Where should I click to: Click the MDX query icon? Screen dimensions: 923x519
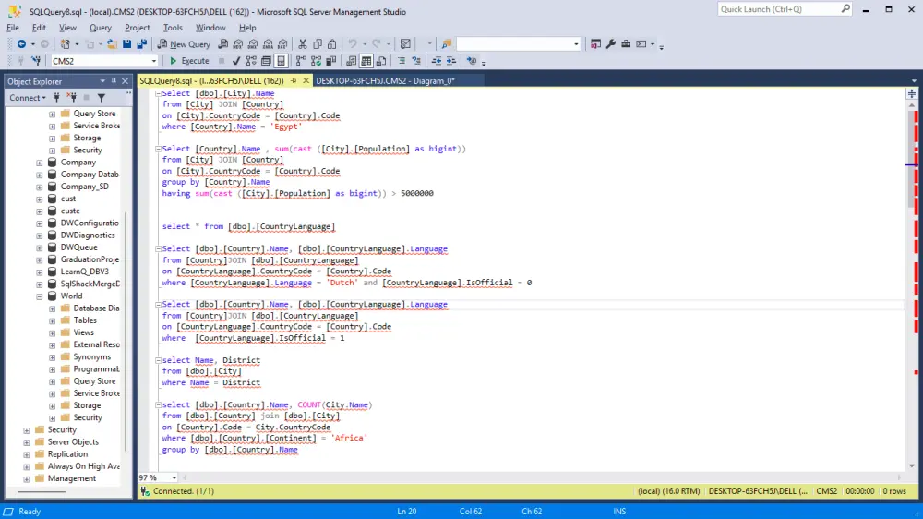pos(238,44)
